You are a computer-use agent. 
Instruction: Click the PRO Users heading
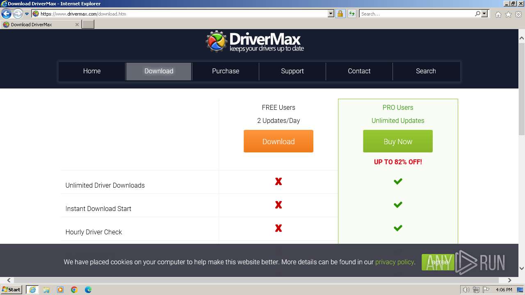tap(398, 107)
